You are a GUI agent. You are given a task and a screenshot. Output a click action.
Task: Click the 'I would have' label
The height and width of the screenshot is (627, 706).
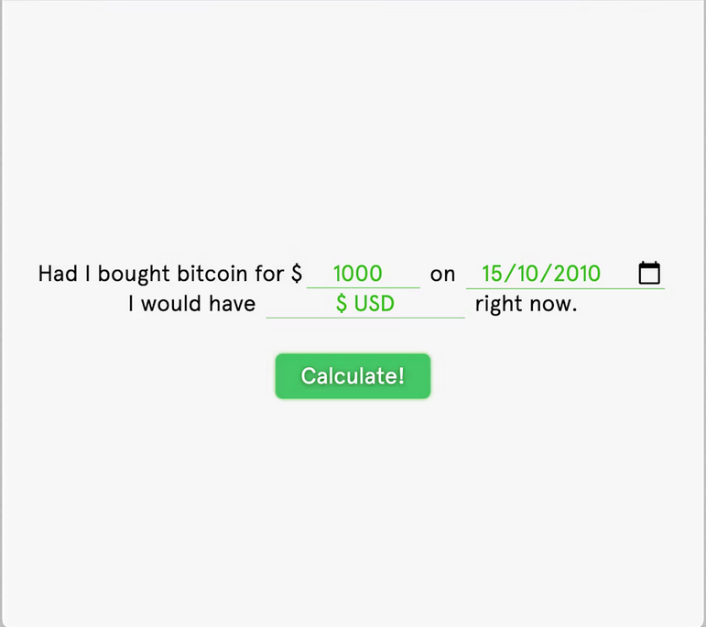(x=191, y=304)
